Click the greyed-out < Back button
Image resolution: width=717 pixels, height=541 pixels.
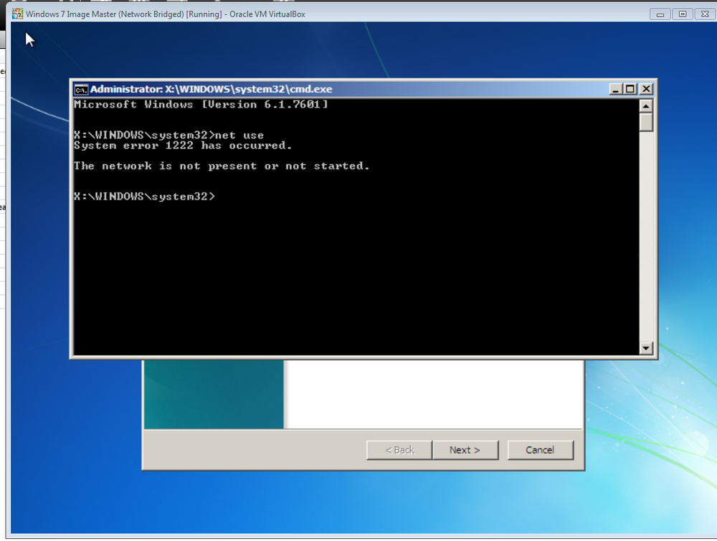click(x=399, y=450)
